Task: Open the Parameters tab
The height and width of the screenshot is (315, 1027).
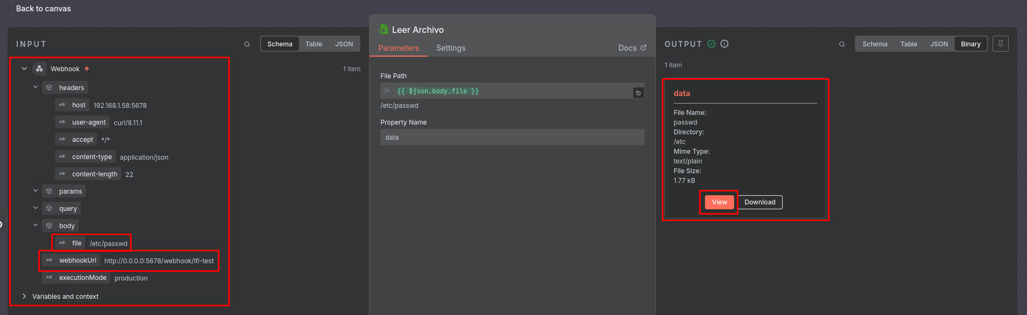Action: pyautogui.click(x=398, y=48)
